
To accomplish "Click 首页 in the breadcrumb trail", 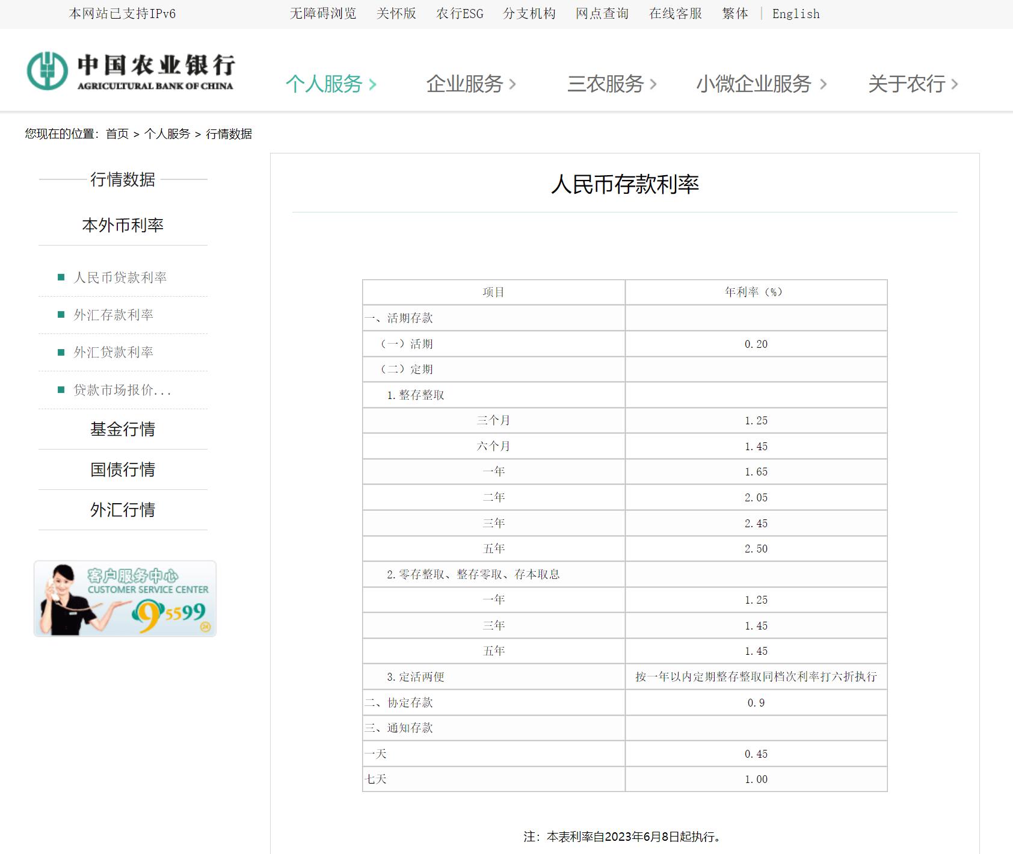I will pos(115,134).
